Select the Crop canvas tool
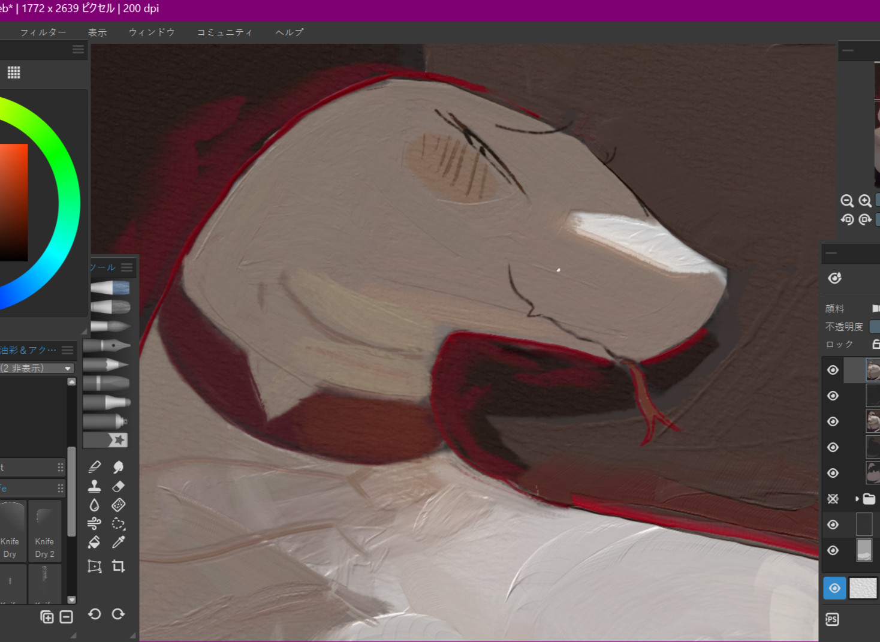This screenshot has width=880, height=642. tap(118, 566)
